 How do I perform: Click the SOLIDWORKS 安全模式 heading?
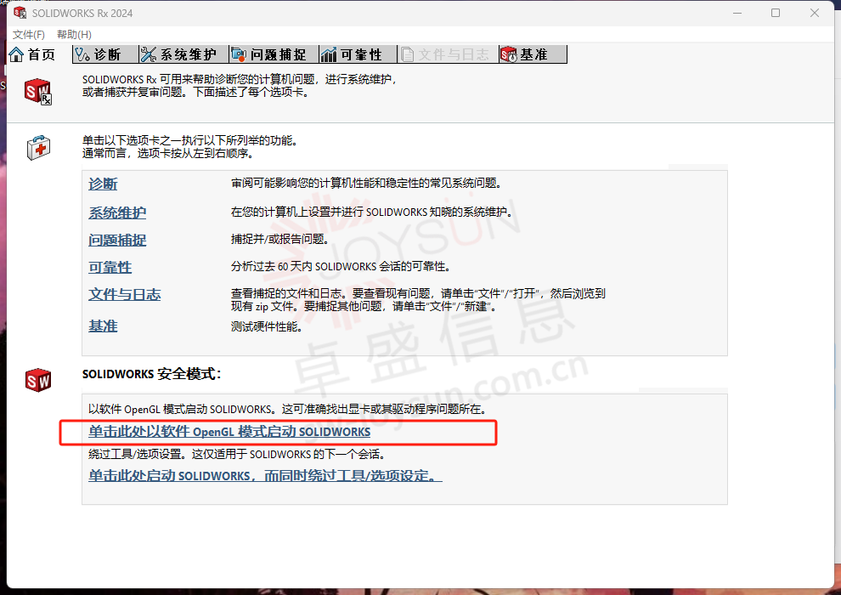[152, 374]
